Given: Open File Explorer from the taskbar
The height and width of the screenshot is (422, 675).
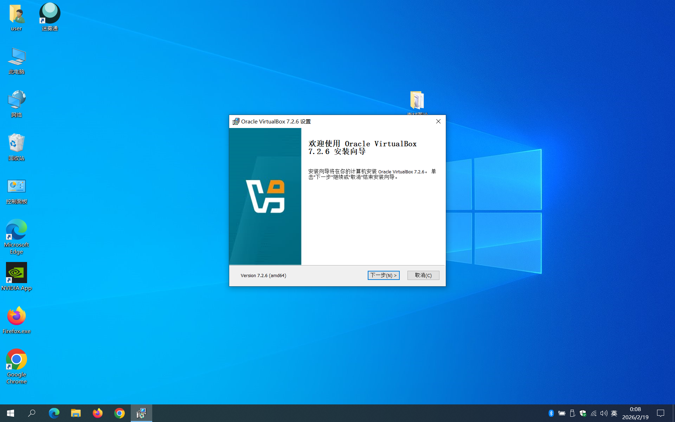Looking at the screenshot, I should point(76,413).
